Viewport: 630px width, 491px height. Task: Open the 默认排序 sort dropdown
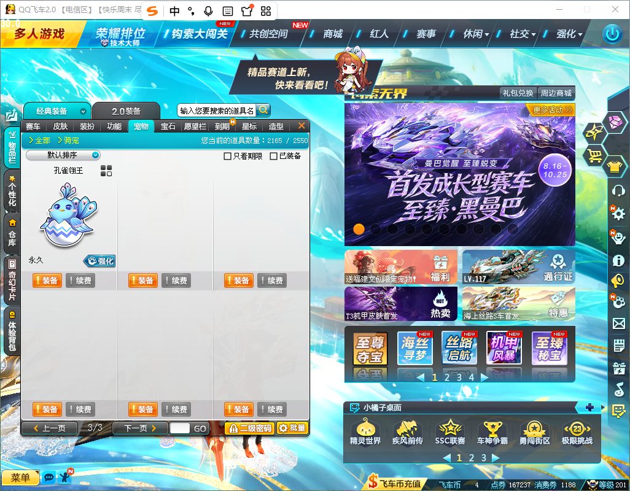point(63,155)
